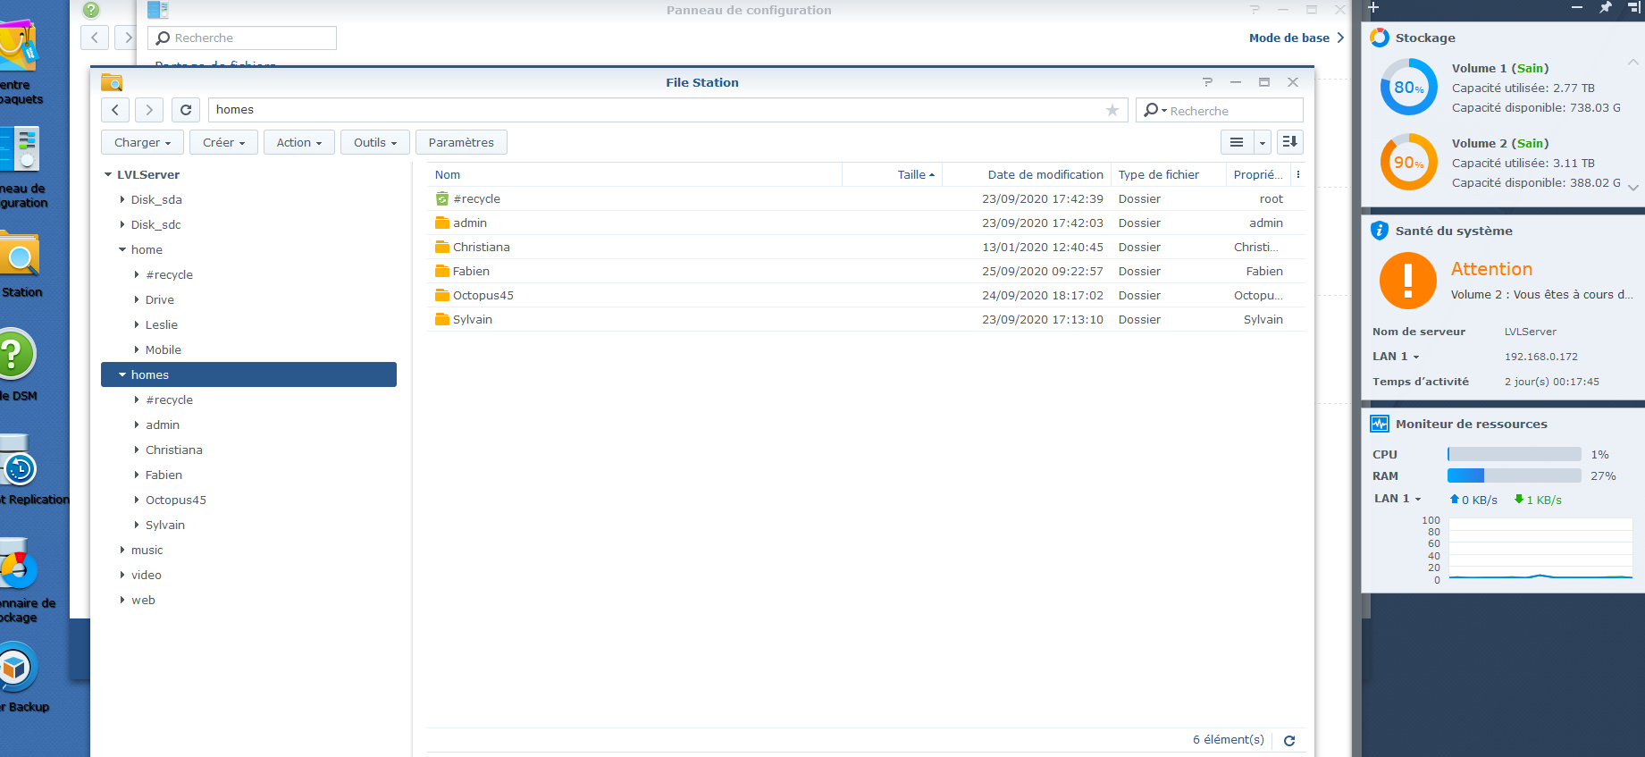The height and width of the screenshot is (757, 1645).
Task: Click the Paramètres button
Action: [461, 142]
